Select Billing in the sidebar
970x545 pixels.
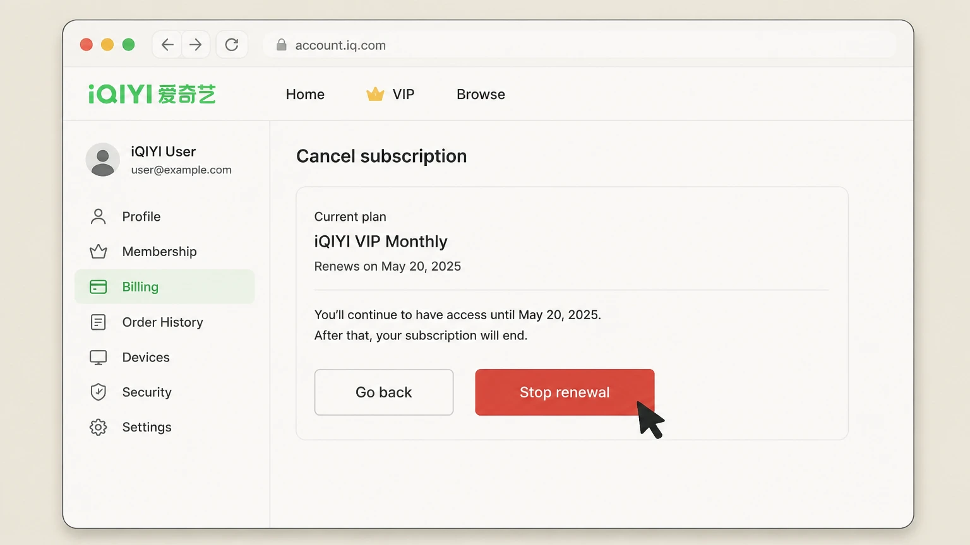[165, 287]
